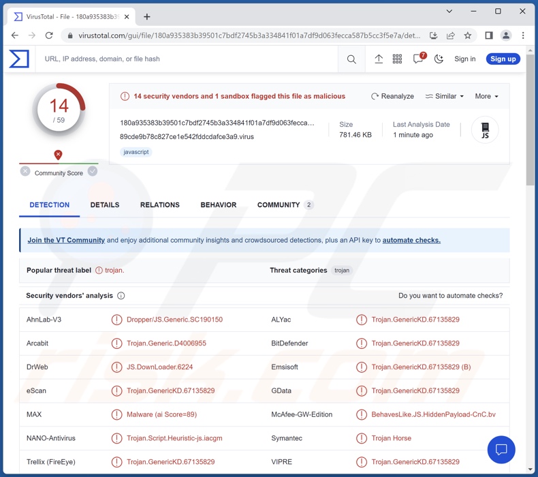Expand the Similar dropdown

[444, 96]
